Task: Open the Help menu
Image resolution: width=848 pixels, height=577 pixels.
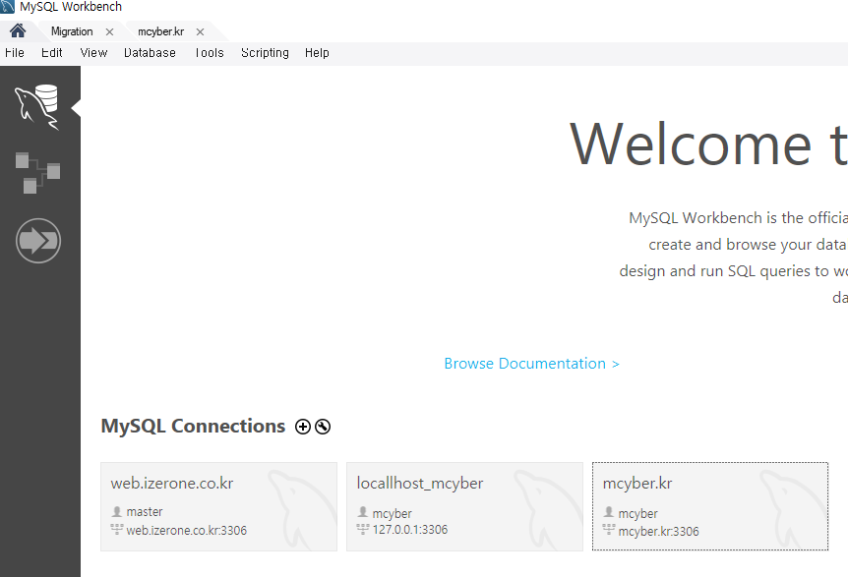Action: coord(317,52)
